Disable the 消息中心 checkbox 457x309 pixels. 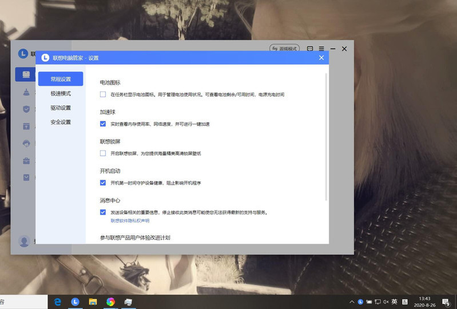103,212
